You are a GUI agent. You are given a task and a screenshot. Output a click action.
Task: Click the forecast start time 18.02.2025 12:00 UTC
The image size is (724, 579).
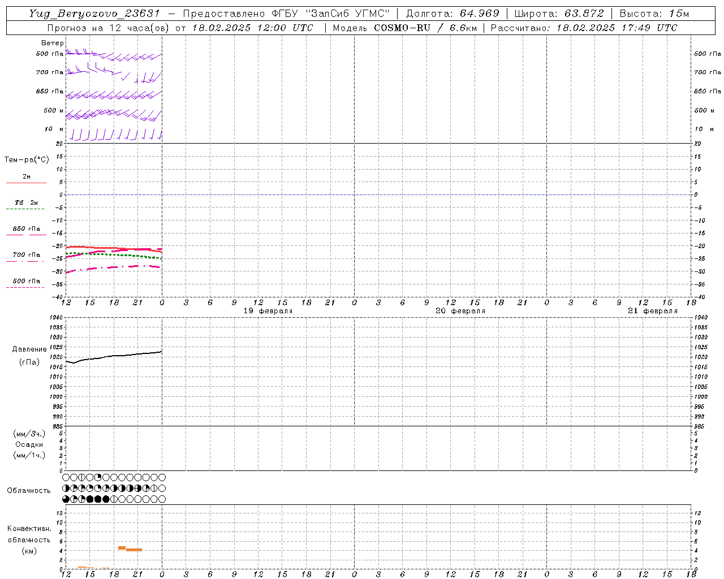point(252,28)
